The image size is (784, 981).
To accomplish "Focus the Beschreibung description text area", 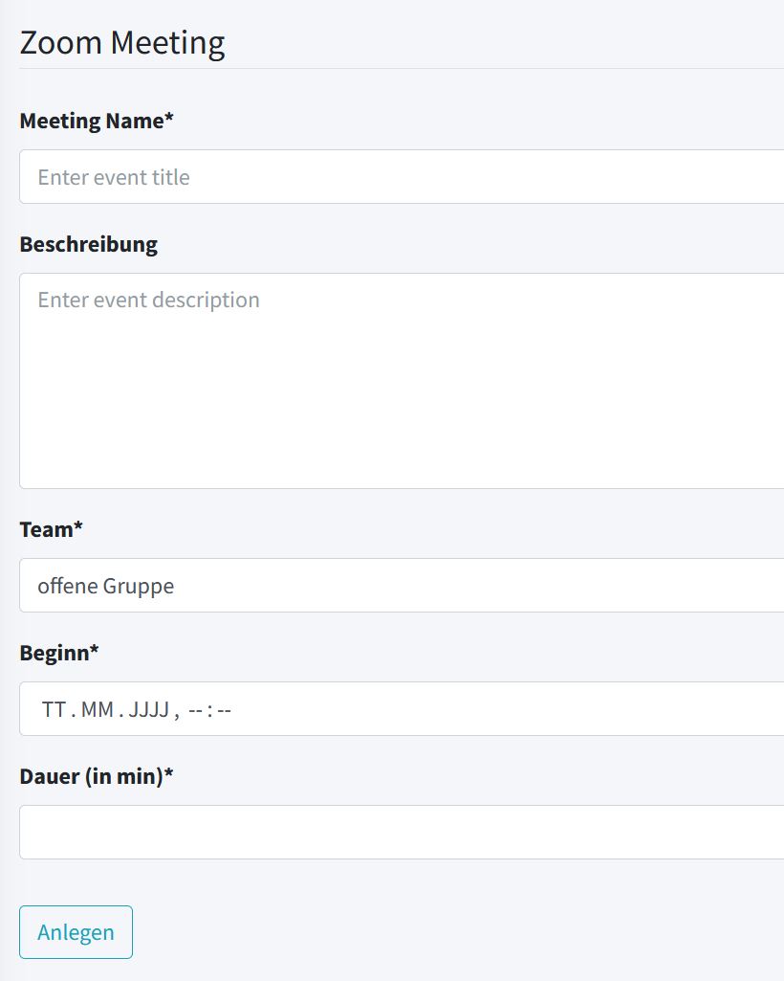I will 402,383.
